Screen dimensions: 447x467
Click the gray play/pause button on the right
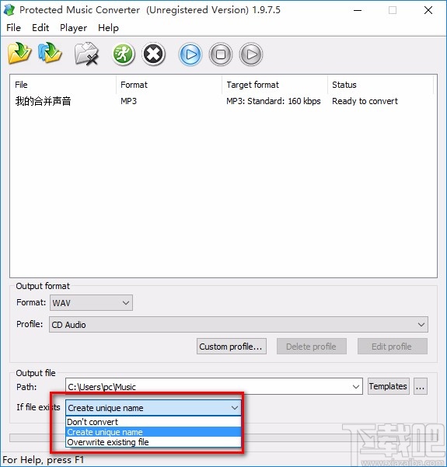(251, 54)
